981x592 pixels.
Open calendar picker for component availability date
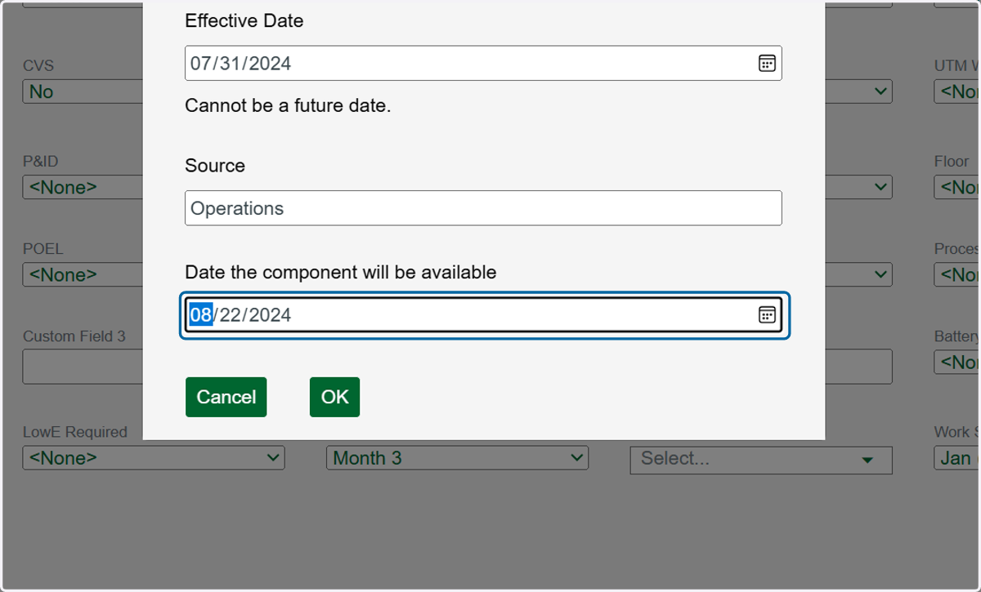click(767, 315)
